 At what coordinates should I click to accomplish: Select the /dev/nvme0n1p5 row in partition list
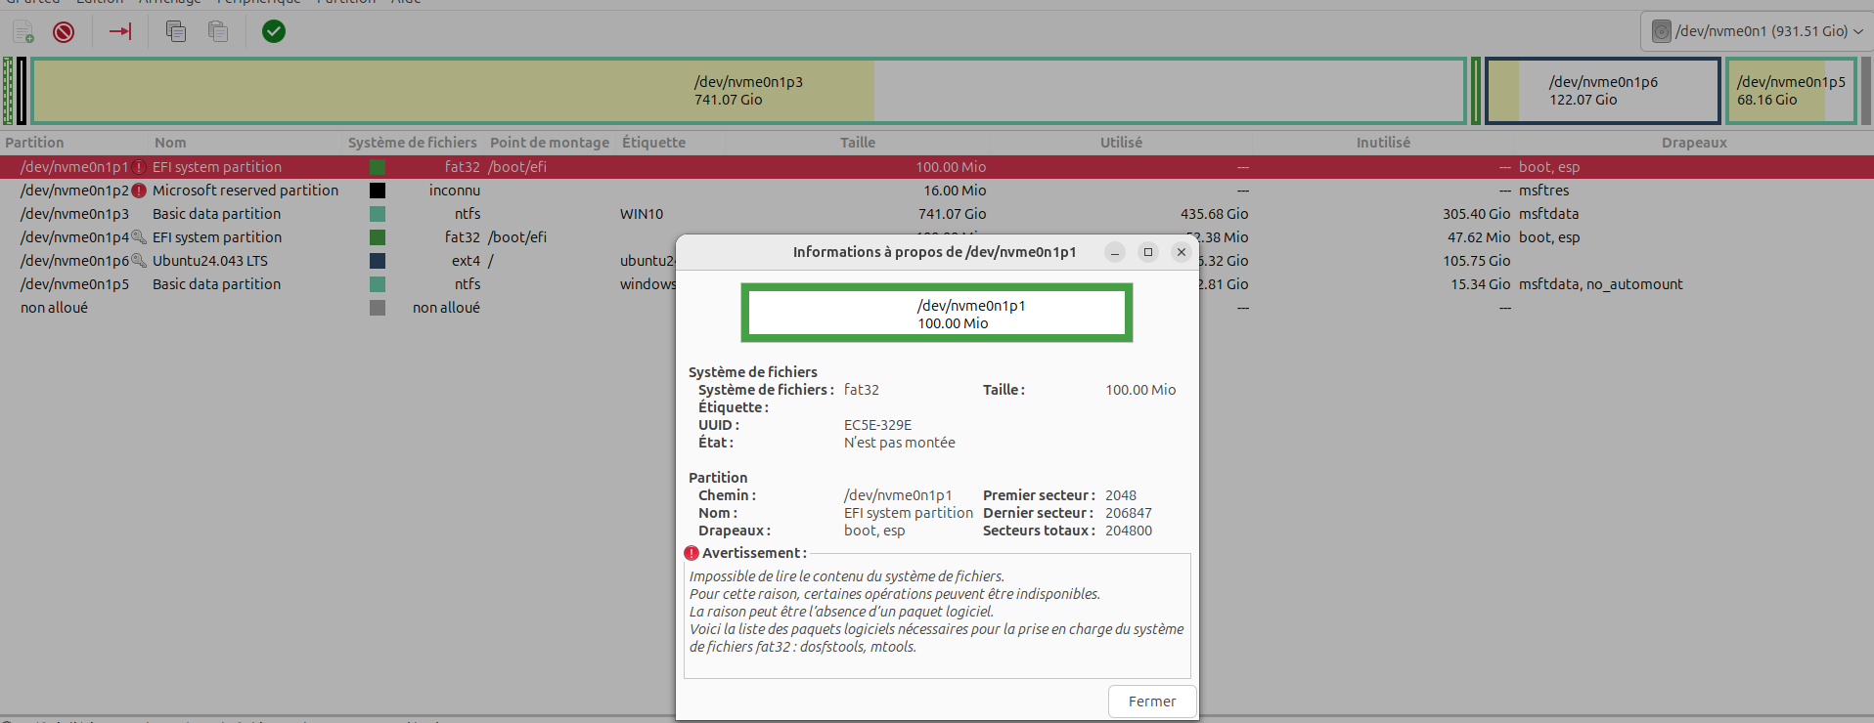tap(337, 284)
